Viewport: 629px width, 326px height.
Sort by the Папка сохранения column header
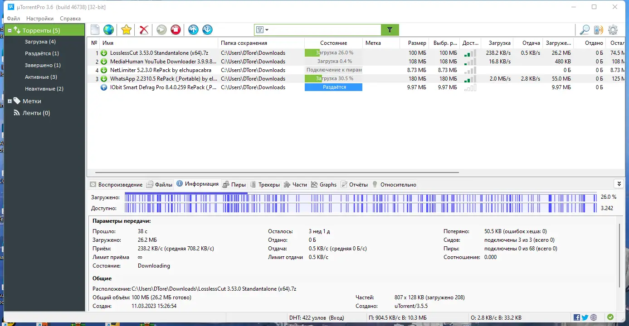[x=261, y=43]
